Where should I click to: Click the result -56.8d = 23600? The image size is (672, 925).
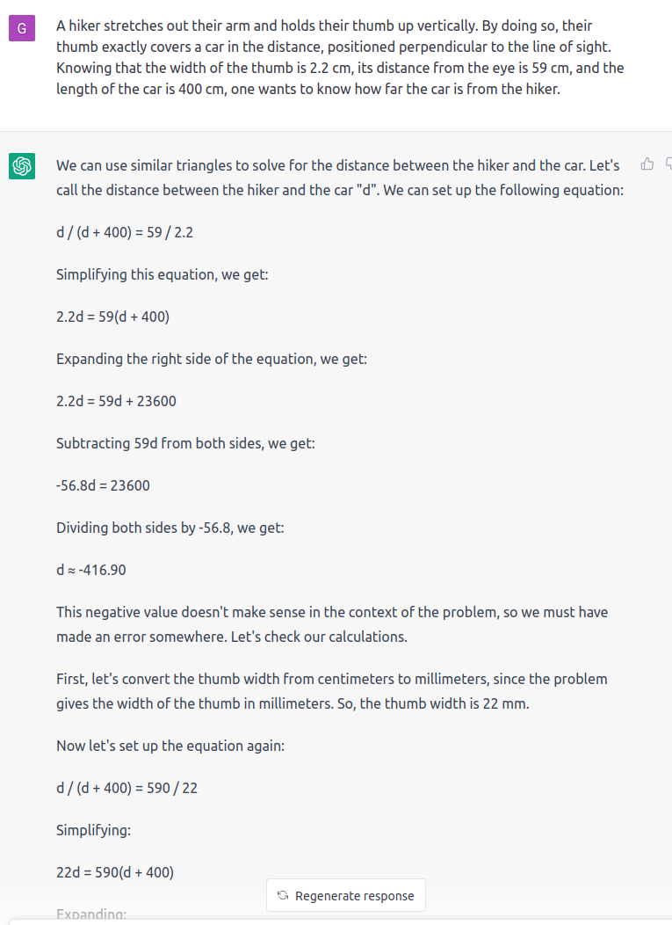pyautogui.click(x=103, y=485)
